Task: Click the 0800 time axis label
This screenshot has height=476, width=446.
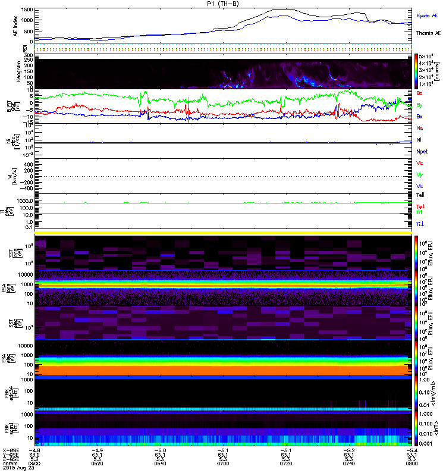Action: (412, 464)
